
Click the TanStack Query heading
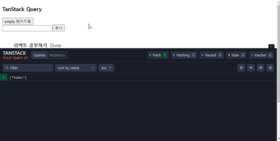[x=22, y=9]
